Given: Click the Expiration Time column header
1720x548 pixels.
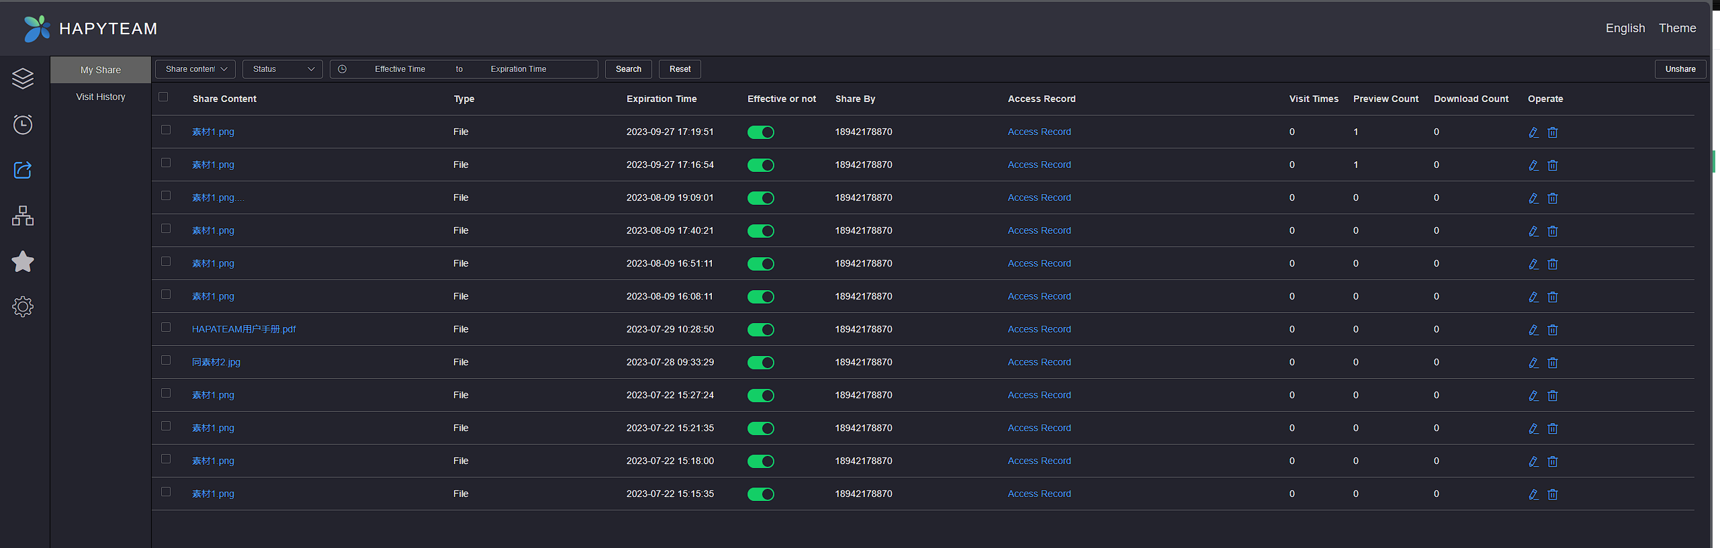Looking at the screenshot, I should point(662,99).
